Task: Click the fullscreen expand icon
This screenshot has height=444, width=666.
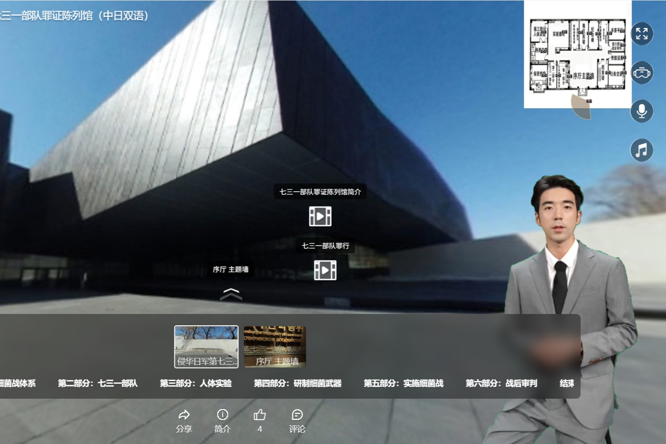Action: pos(642,34)
